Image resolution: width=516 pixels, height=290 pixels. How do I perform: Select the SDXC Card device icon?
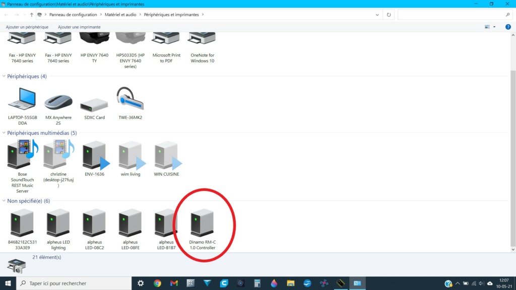point(94,106)
